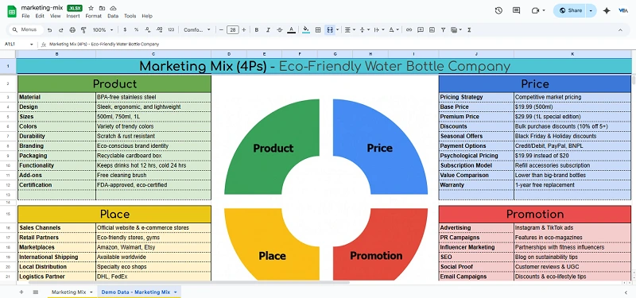
Task: Open version history clock icon
Action: (x=498, y=10)
